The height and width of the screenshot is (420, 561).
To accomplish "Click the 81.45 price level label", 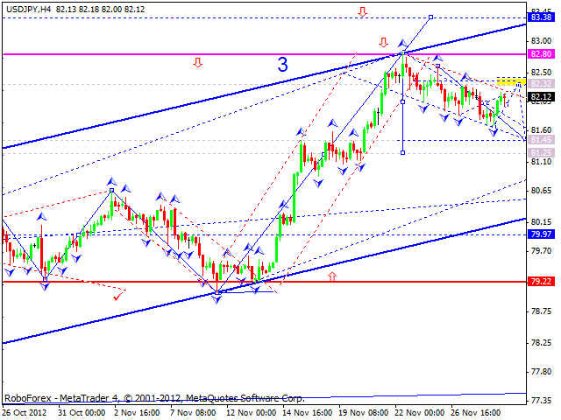I will [x=541, y=140].
